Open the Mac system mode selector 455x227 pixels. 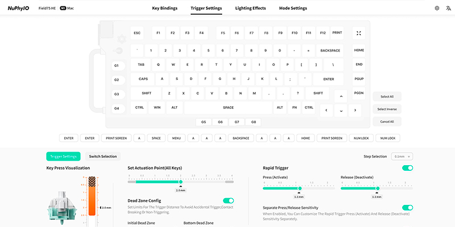[67, 9]
